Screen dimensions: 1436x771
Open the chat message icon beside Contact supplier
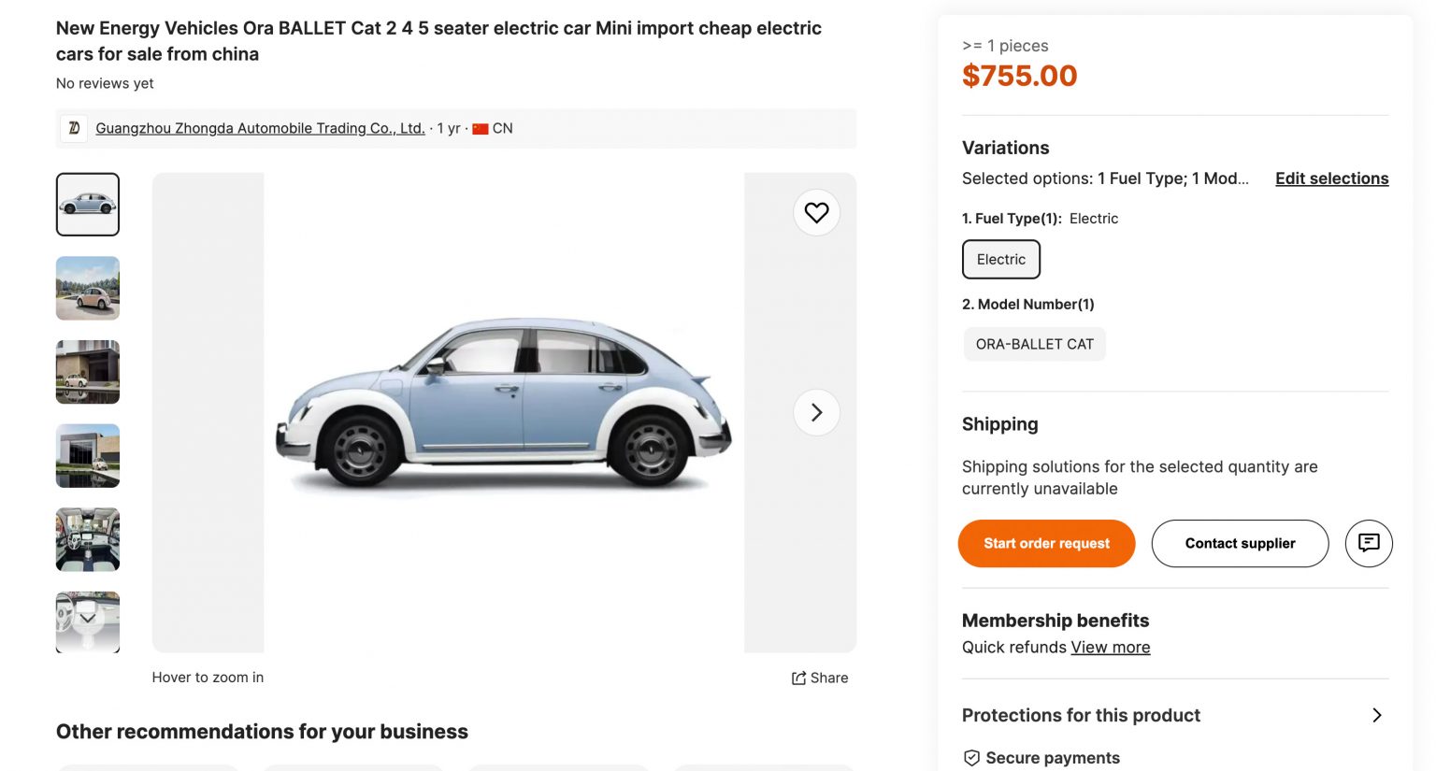coord(1368,543)
